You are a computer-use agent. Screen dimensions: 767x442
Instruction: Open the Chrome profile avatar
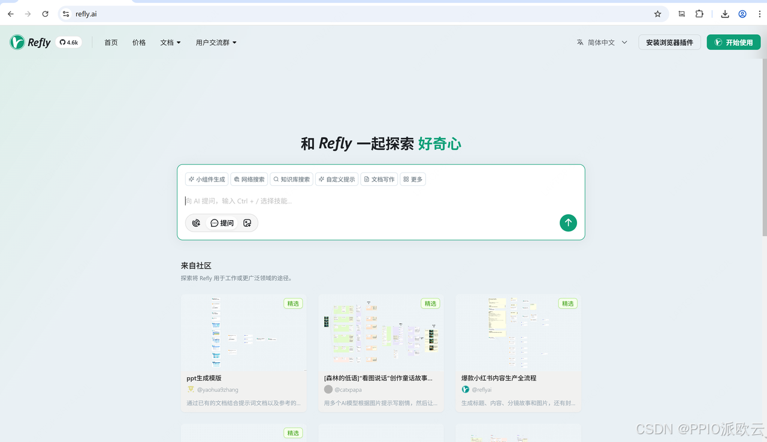click(x=742, y=14)
